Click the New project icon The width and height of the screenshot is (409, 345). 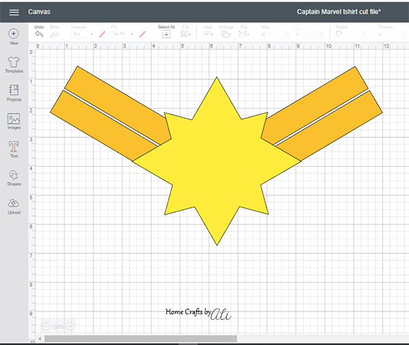coord(14,33)
